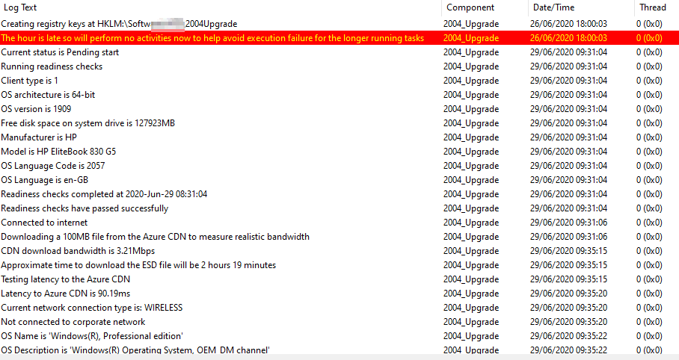Image resolution: width=679 pixels, height=360 pixels.
Task: Highlight the 'Client type is 1' row
Action: pos(29,81)
